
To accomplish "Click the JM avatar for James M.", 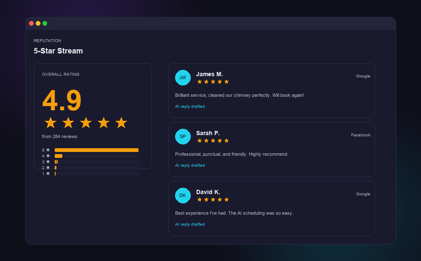I will tap(183, 77).
